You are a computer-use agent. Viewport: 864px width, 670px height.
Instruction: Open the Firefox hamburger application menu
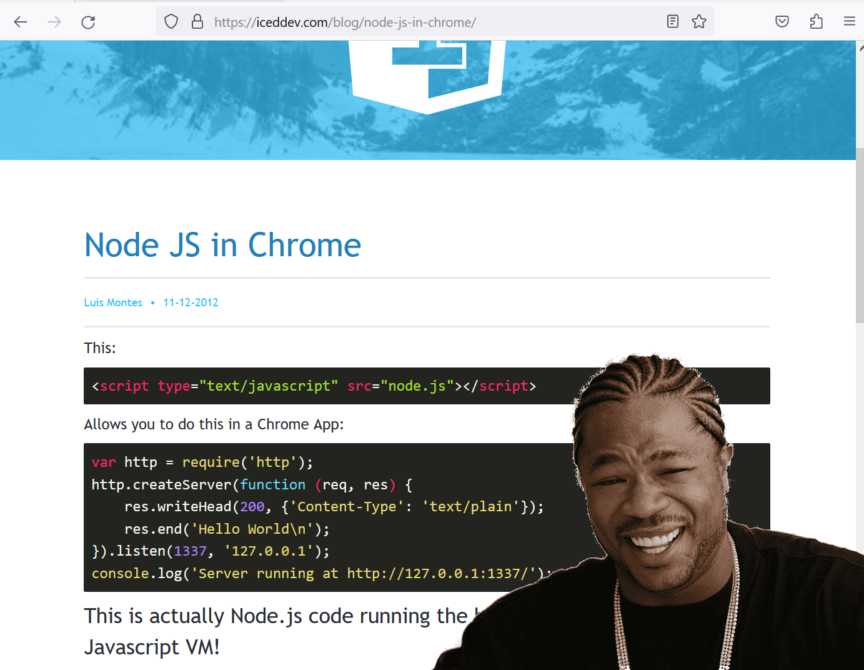click(849, 22)
